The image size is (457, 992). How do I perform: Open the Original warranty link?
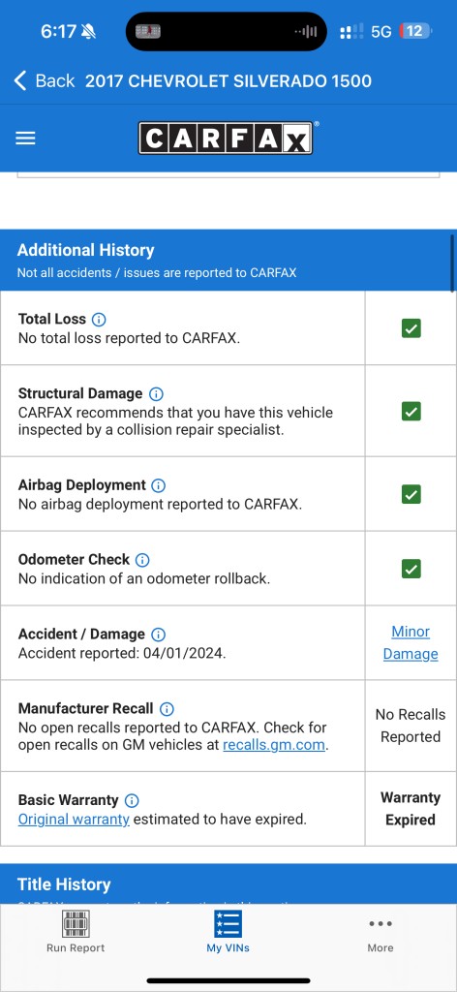[74, 820]
